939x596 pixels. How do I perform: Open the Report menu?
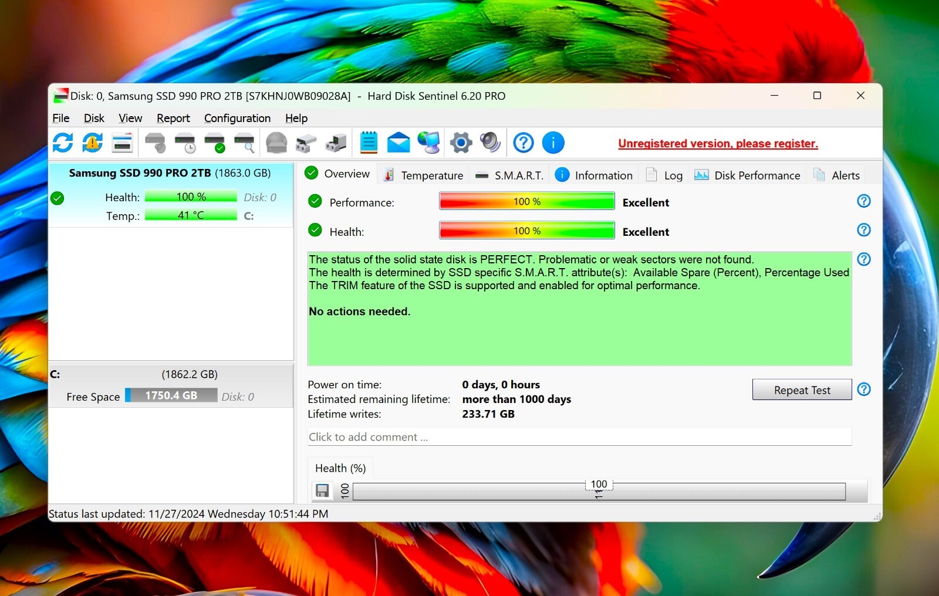coord(173,118)
